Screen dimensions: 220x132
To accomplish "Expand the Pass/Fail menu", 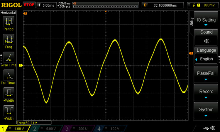I will click(x=206, y=75).
